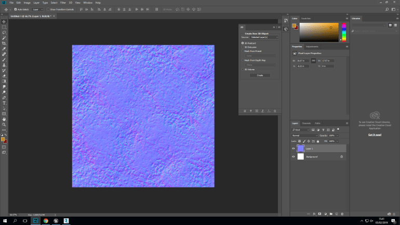The height and width of the screenshot is (225, 400).
Task: Open the 3D panel dock icon
Action: (286, 29)
